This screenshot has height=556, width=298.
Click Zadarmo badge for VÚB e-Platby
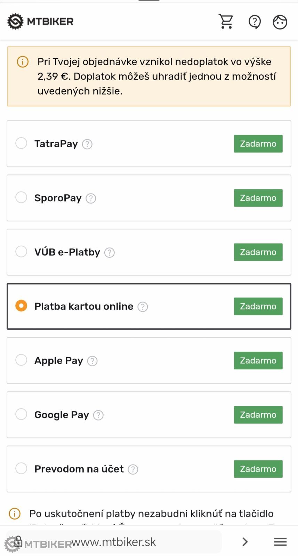tap(258, 252)
